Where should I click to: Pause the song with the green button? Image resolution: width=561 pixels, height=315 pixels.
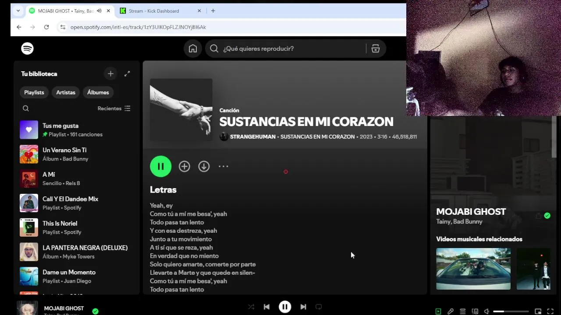click(x=161, y=166)
